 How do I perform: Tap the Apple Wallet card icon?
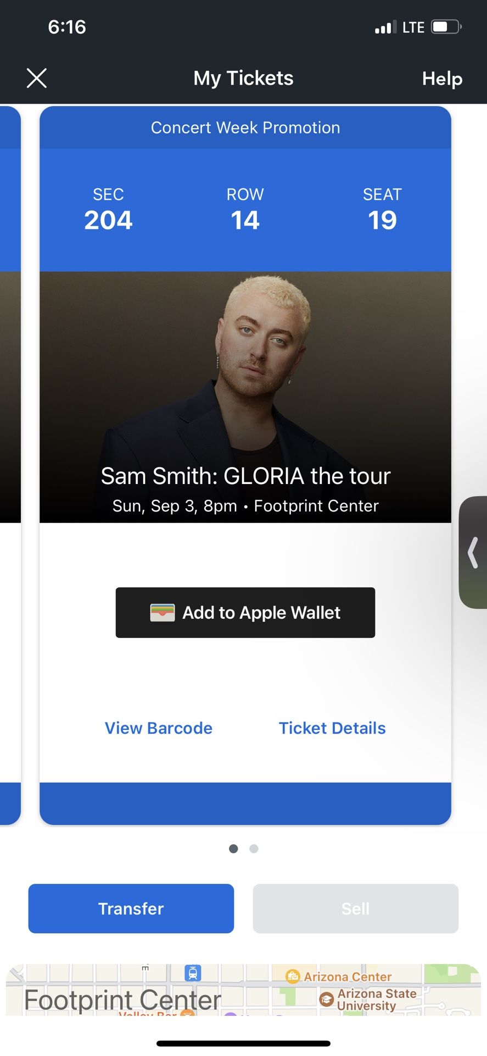(163, 613)
